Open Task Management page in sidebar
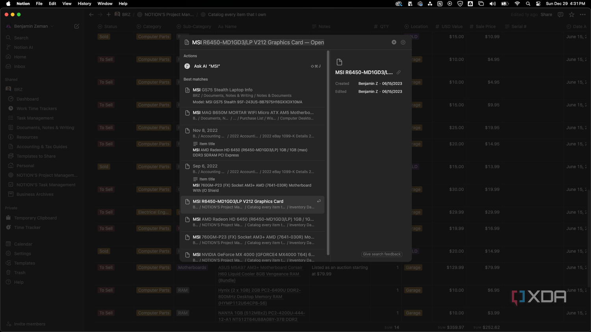 pyautogui.click(x=35, y=118)
